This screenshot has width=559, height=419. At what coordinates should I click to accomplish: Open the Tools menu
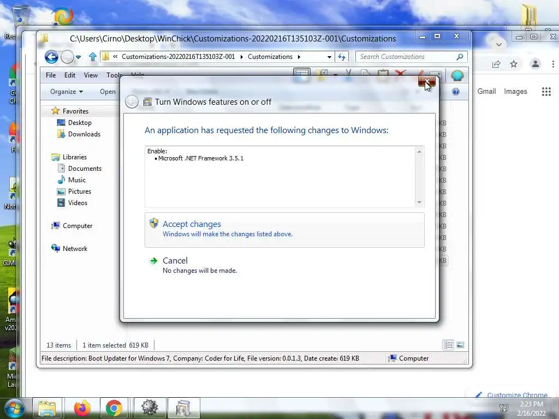(114, 75)
